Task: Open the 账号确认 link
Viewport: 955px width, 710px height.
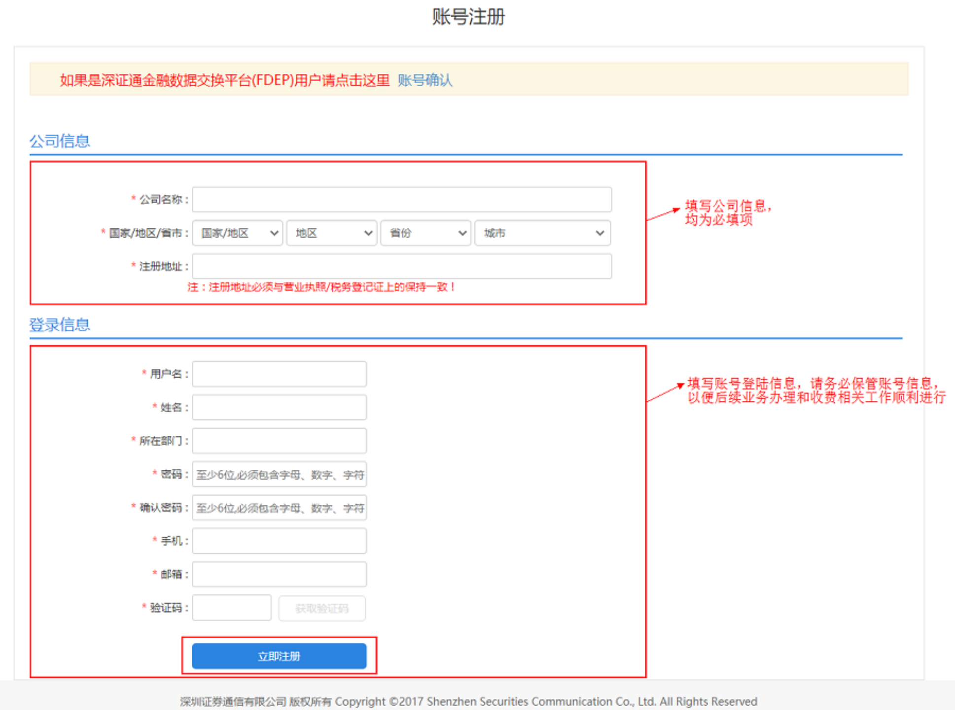Action: click(x=425, y=80)
